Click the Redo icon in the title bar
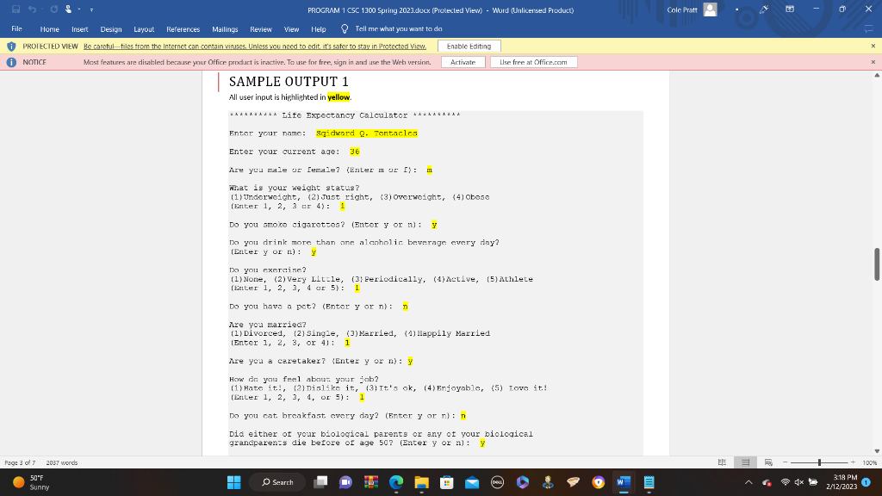Viewport: 882px width, 496px height. pos(53,9)
